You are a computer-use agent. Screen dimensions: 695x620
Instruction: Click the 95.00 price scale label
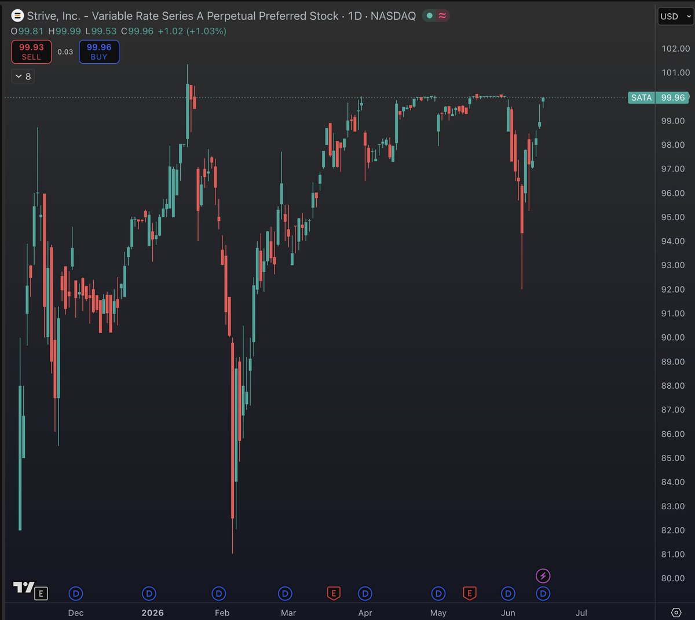click(x=673, y=217)
